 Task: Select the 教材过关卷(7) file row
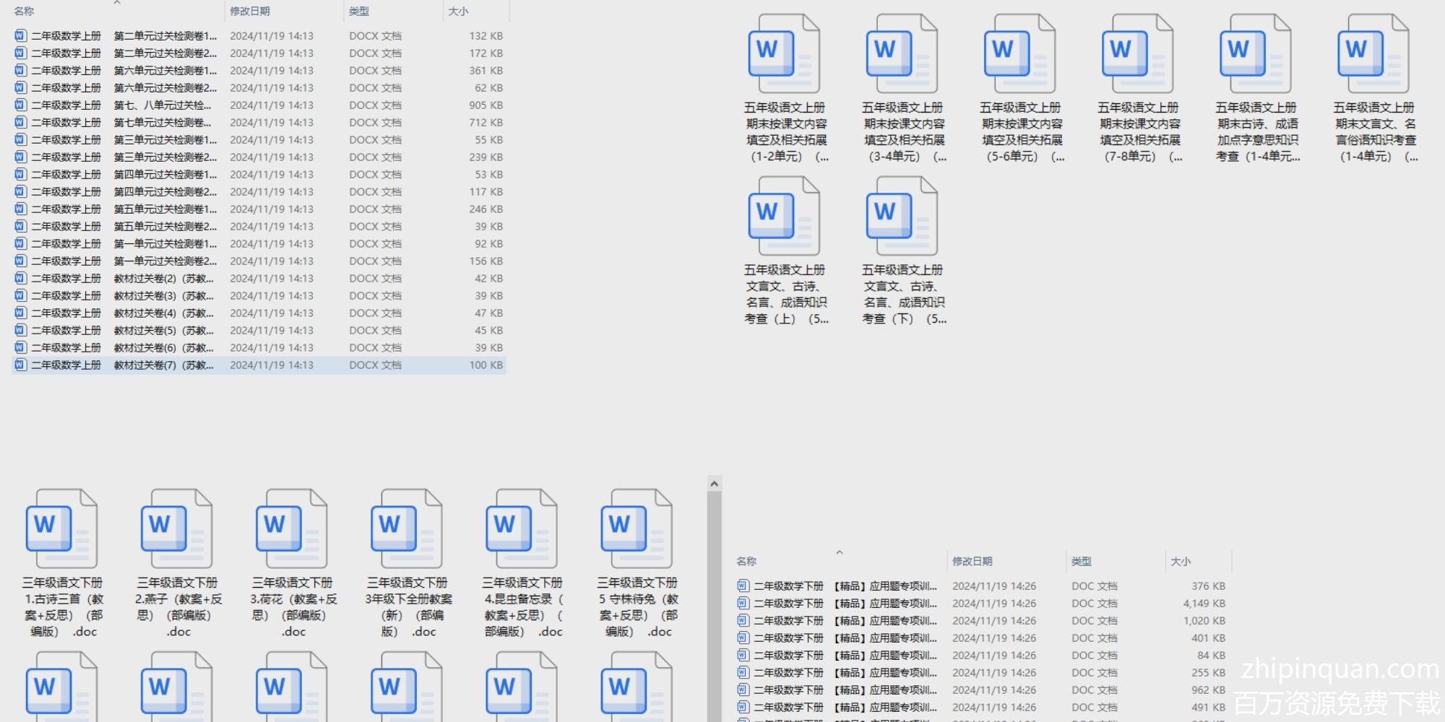pyautogui.click(x=163, y=365)
